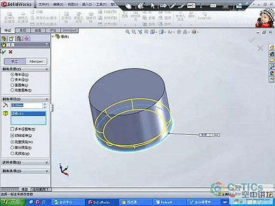The width and height of the screenshot is (275, 206).
Task: Click the radius callout label in viewport
Action: 209,135
